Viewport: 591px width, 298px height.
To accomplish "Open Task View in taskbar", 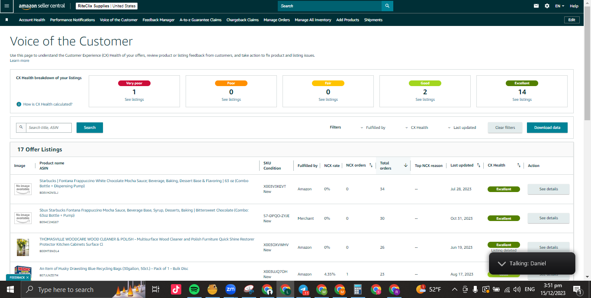I will (156, 289).
